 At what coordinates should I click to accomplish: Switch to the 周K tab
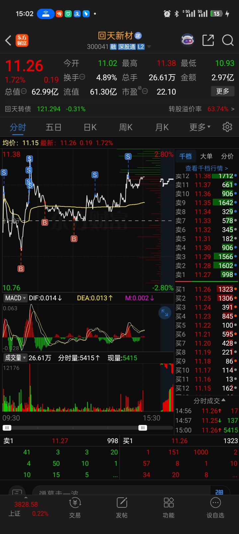pyautogui.click(x=126, y=127)
